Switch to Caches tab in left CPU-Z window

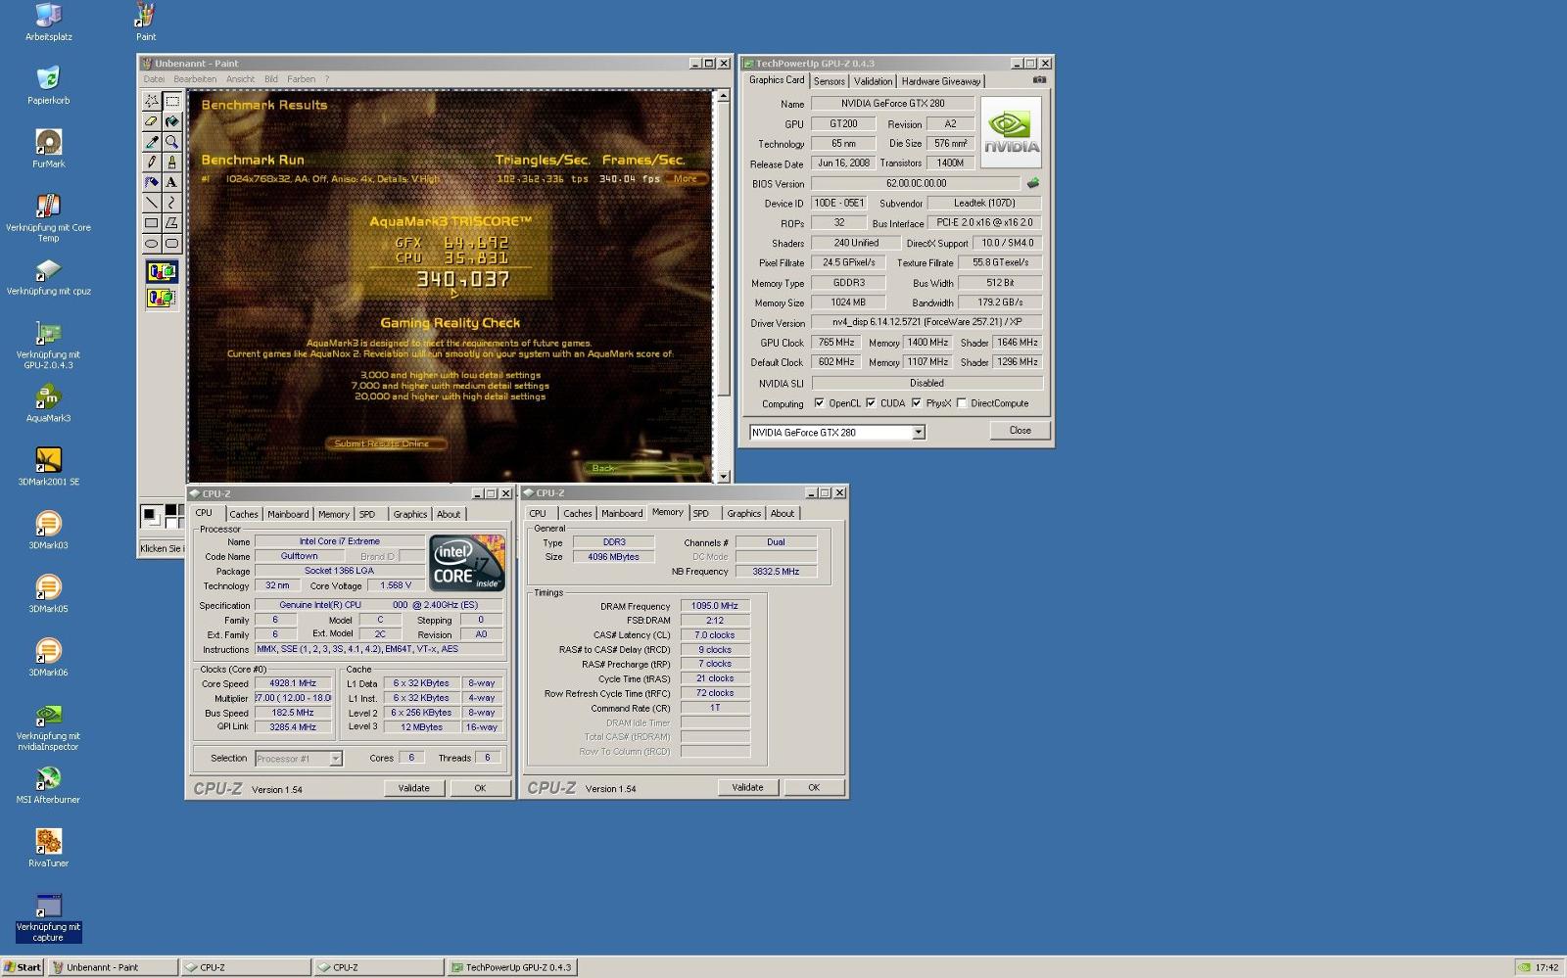click(x=244, y=514)
